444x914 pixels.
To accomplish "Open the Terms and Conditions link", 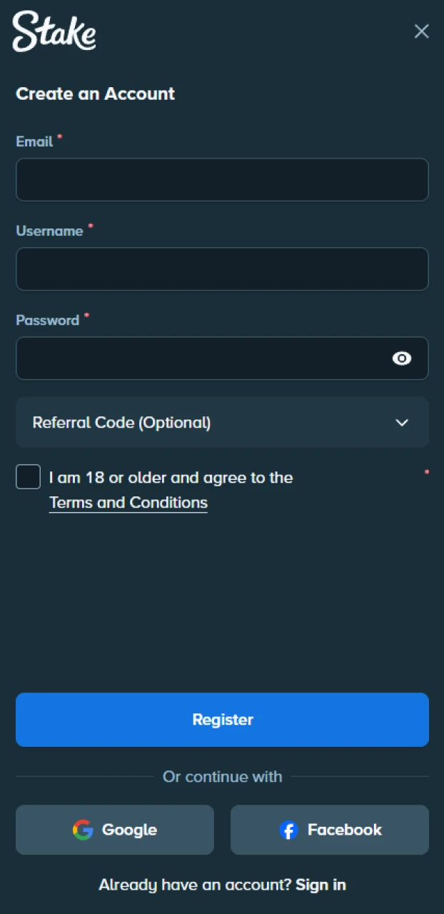I will [x=128, y=503].
